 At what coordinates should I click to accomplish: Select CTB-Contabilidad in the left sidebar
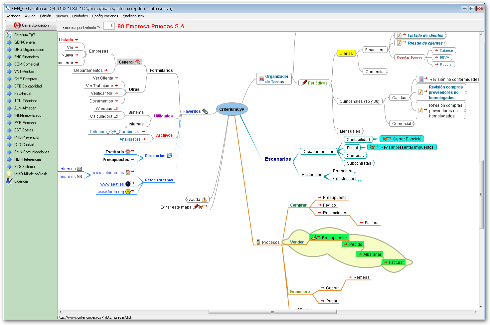click(28, 86)
